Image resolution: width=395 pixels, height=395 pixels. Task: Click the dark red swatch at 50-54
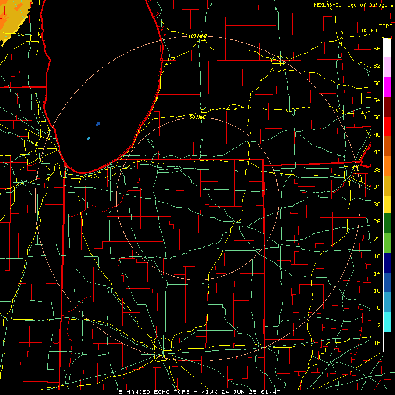tap(388, 107)
